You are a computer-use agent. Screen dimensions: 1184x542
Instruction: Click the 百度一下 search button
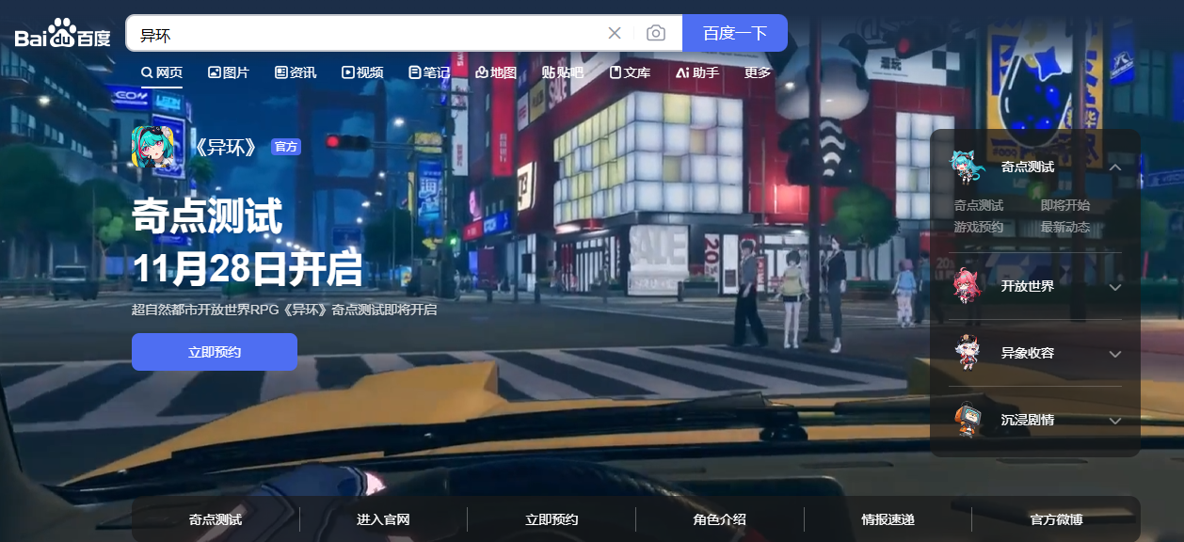pyautogui.click(x=735, y=33)
